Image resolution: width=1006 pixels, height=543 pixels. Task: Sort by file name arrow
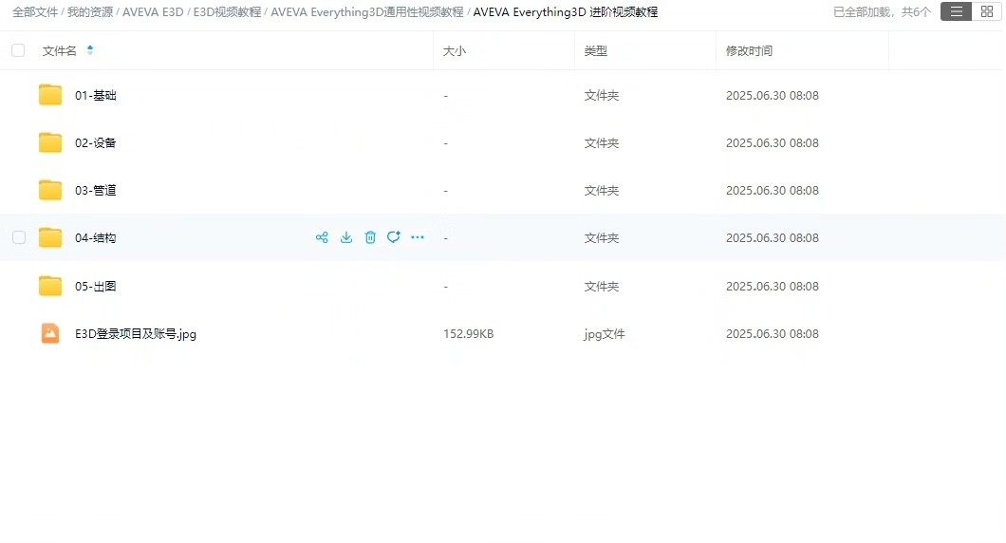tap(90, 50)
